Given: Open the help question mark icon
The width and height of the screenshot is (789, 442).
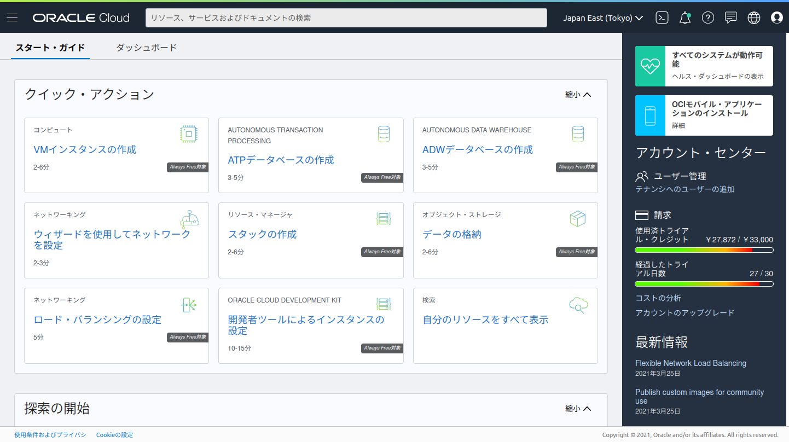Looking at the screenshot, I should (708, 18).
